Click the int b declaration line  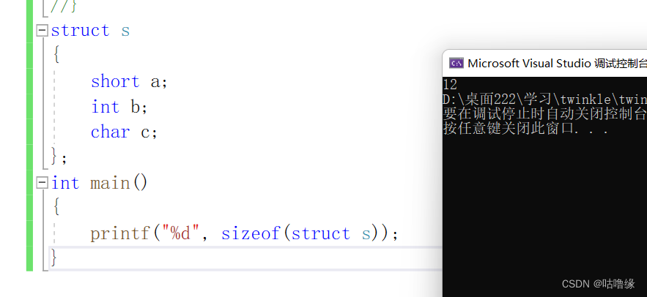click(x=119, y=107)
